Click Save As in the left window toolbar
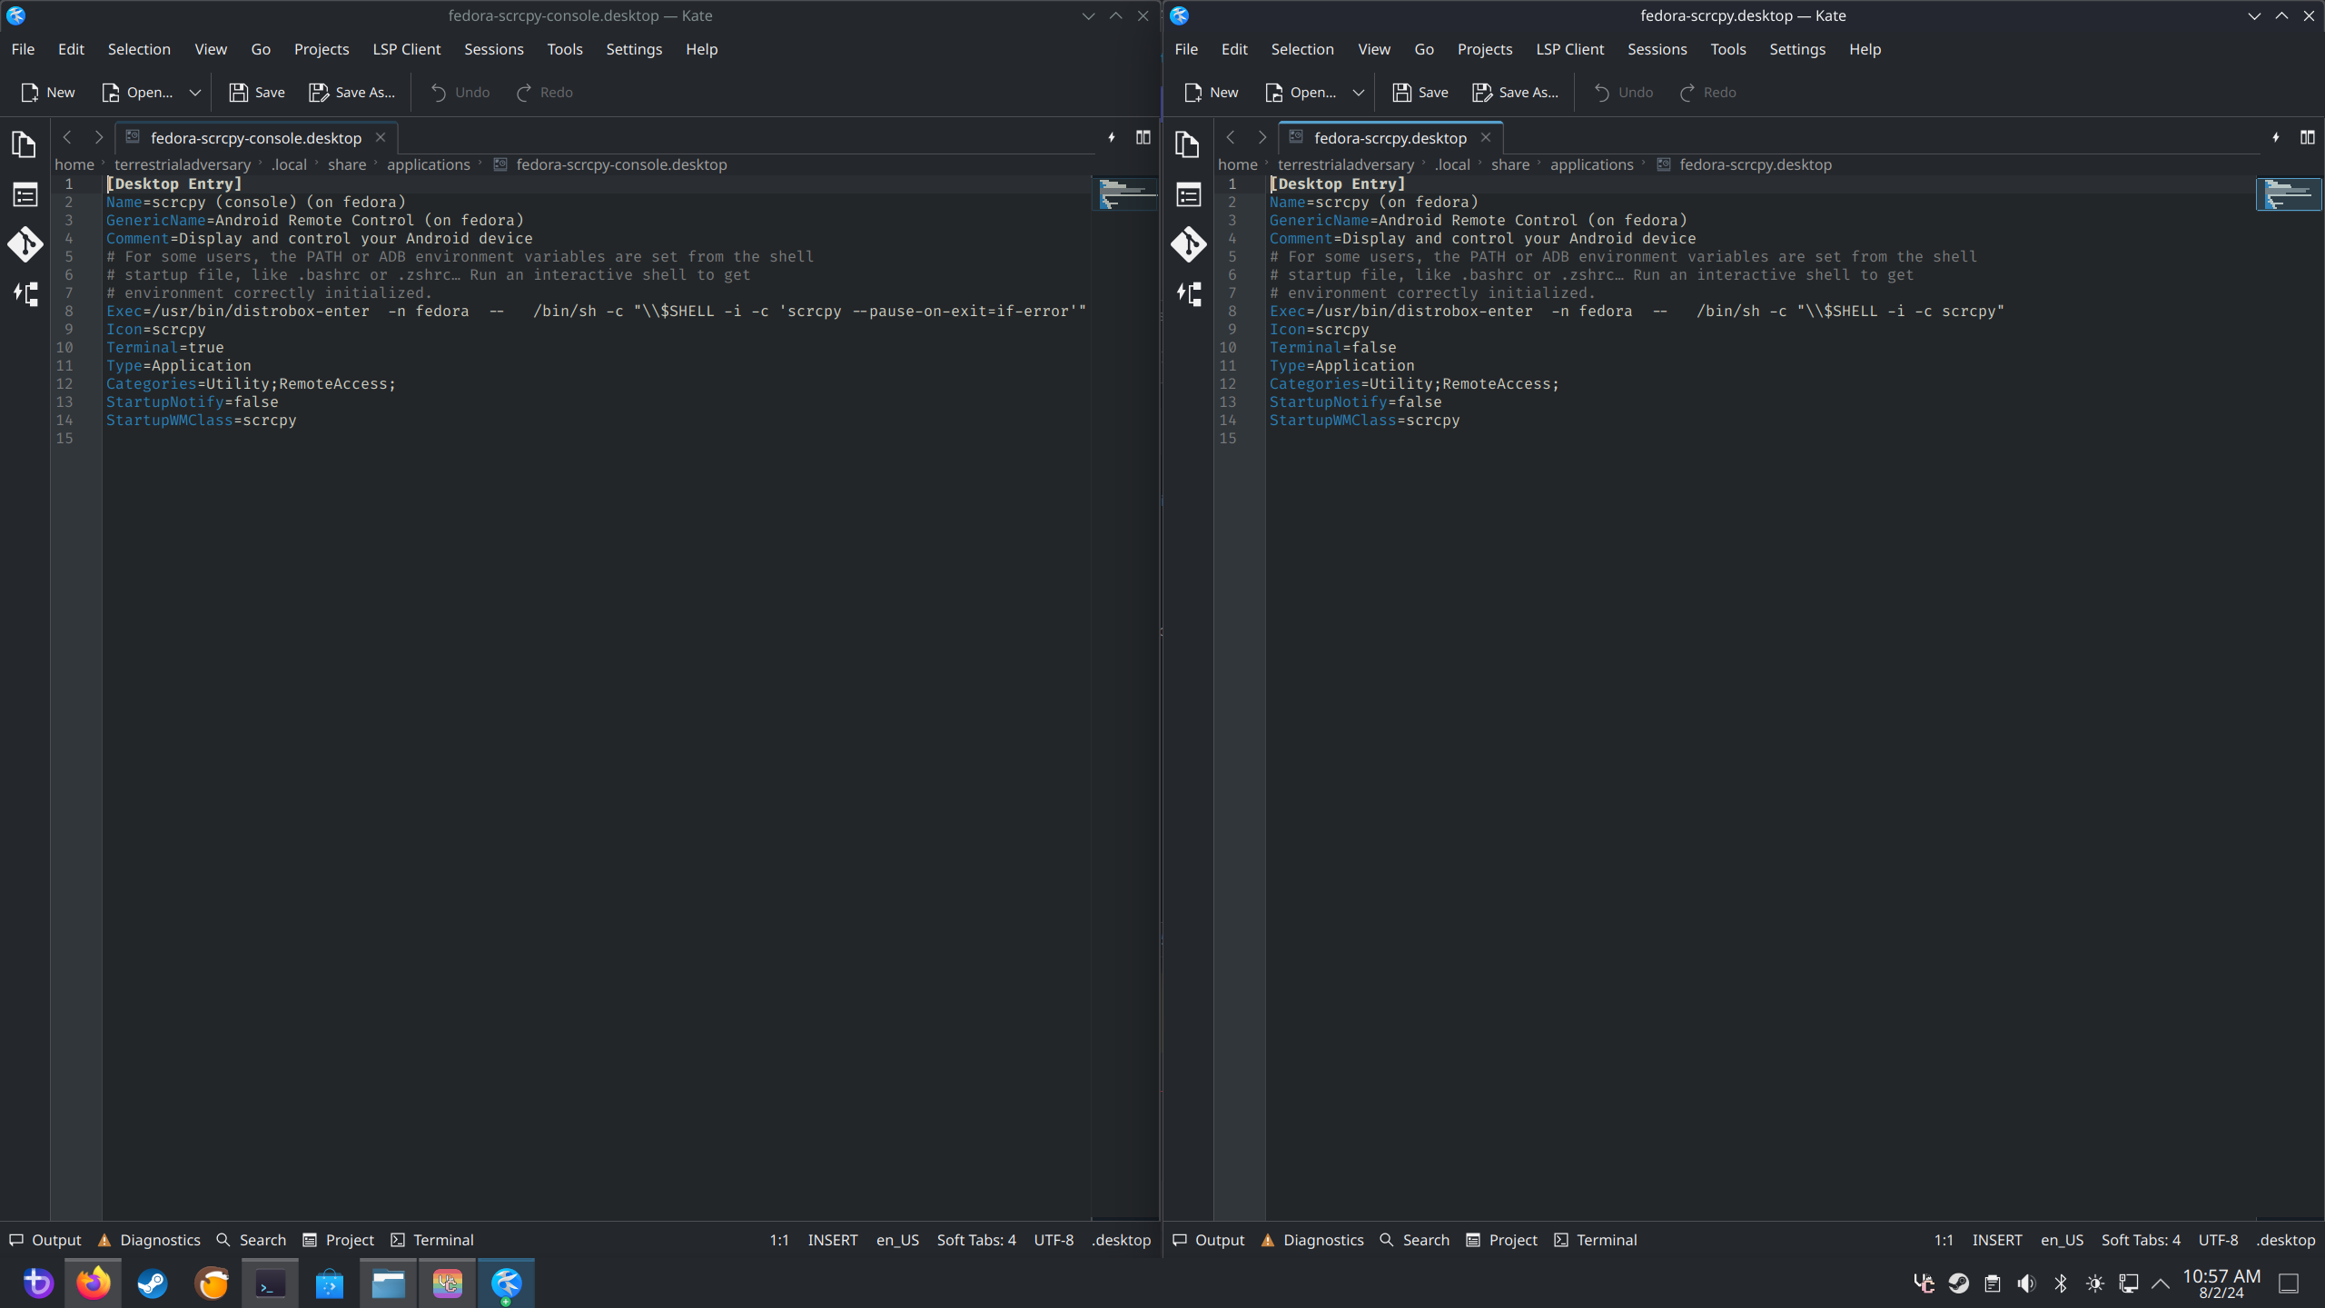The height and width of the screenshot is (1308, 2325). (x=352, y=93)
